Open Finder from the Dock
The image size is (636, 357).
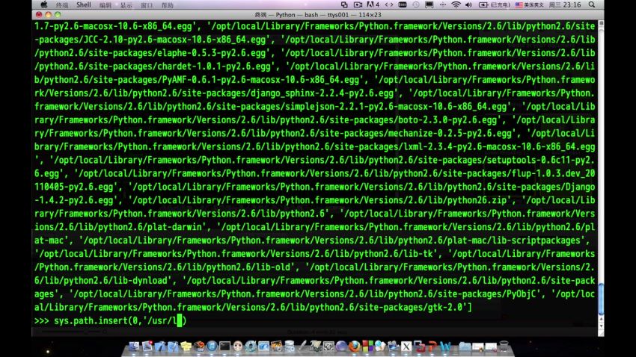(135, 347)
